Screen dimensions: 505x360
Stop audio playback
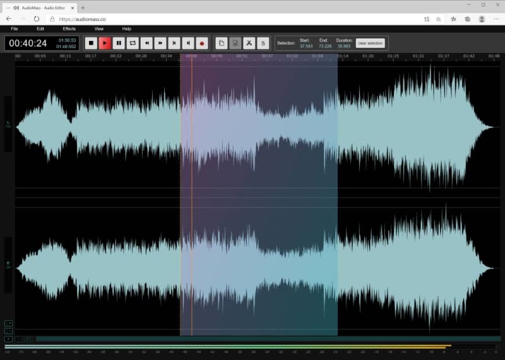point(91,43)
